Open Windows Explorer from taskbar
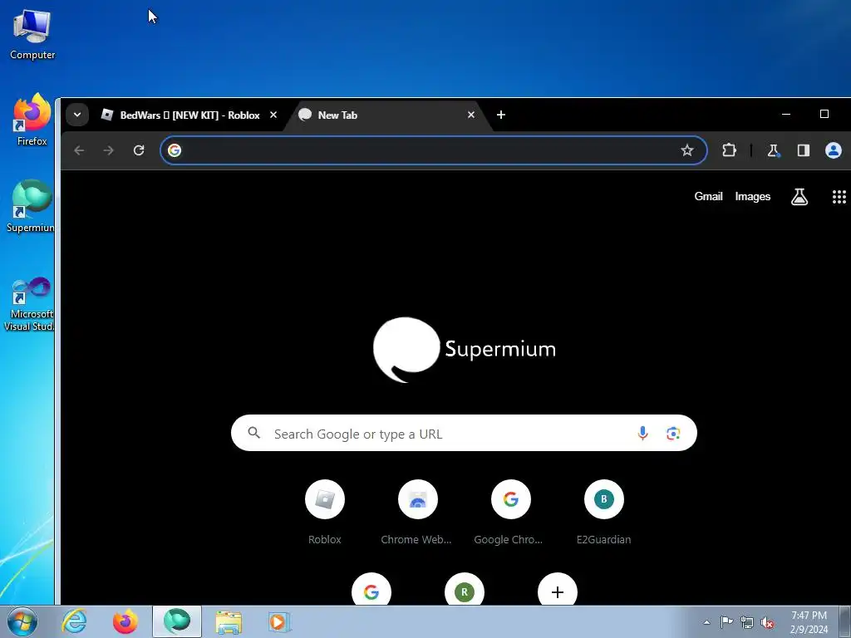Viewport: 851px width, 638px height. pyautogui.click(x=229, y=621)
